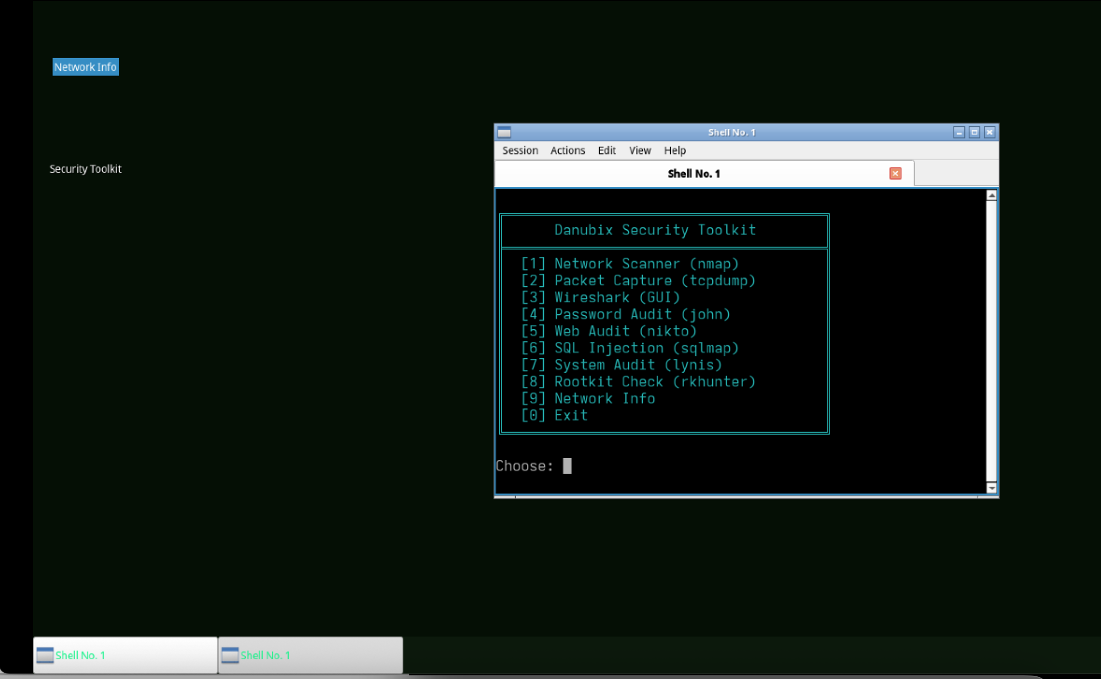This screenshot has height=679, width=1101.
Task: Close the Shell No. 1 tab
Action: tap(895, 174)
